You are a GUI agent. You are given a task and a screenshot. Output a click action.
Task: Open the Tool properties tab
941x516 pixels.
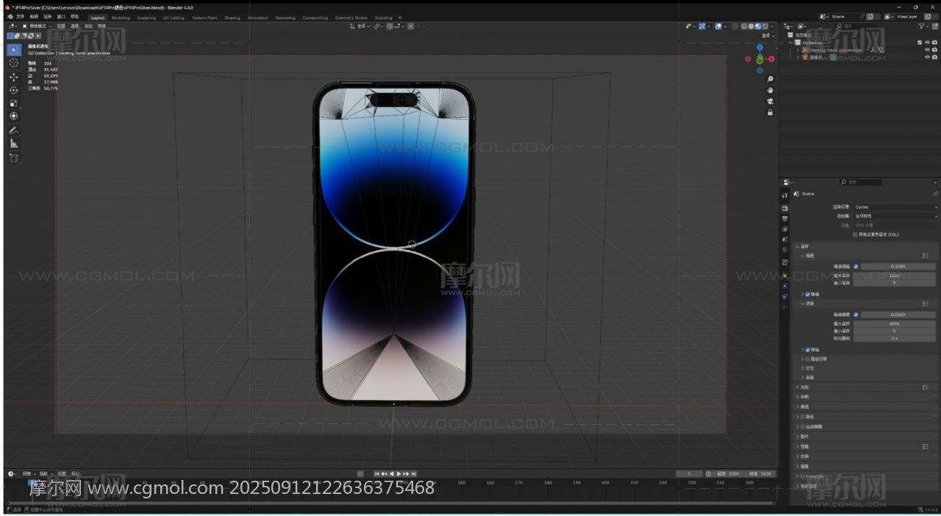pos(785,196)
